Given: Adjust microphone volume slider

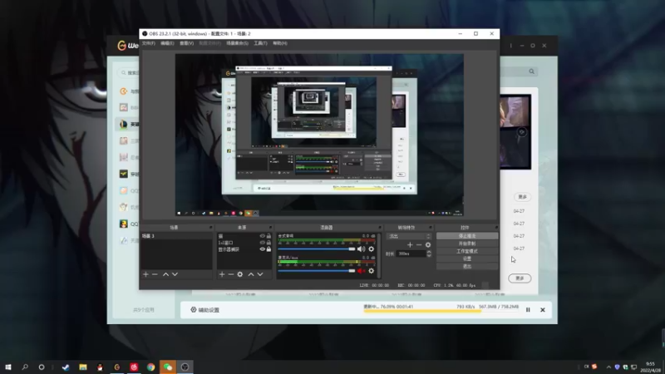Looking at the screenshot, I should pyautogui.click(x=317, y=271).
